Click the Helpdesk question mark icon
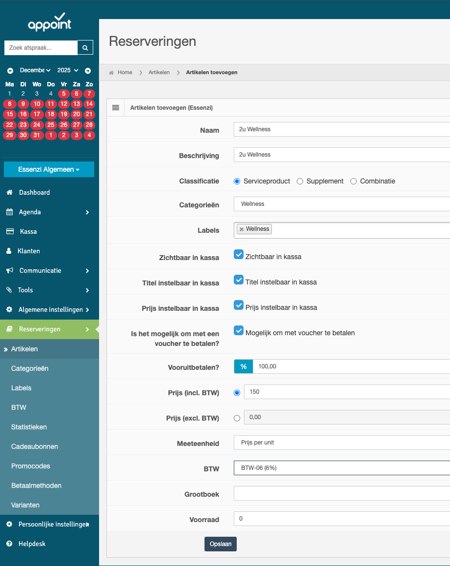The width and height of the screenshot is (450, 566). 9,544
